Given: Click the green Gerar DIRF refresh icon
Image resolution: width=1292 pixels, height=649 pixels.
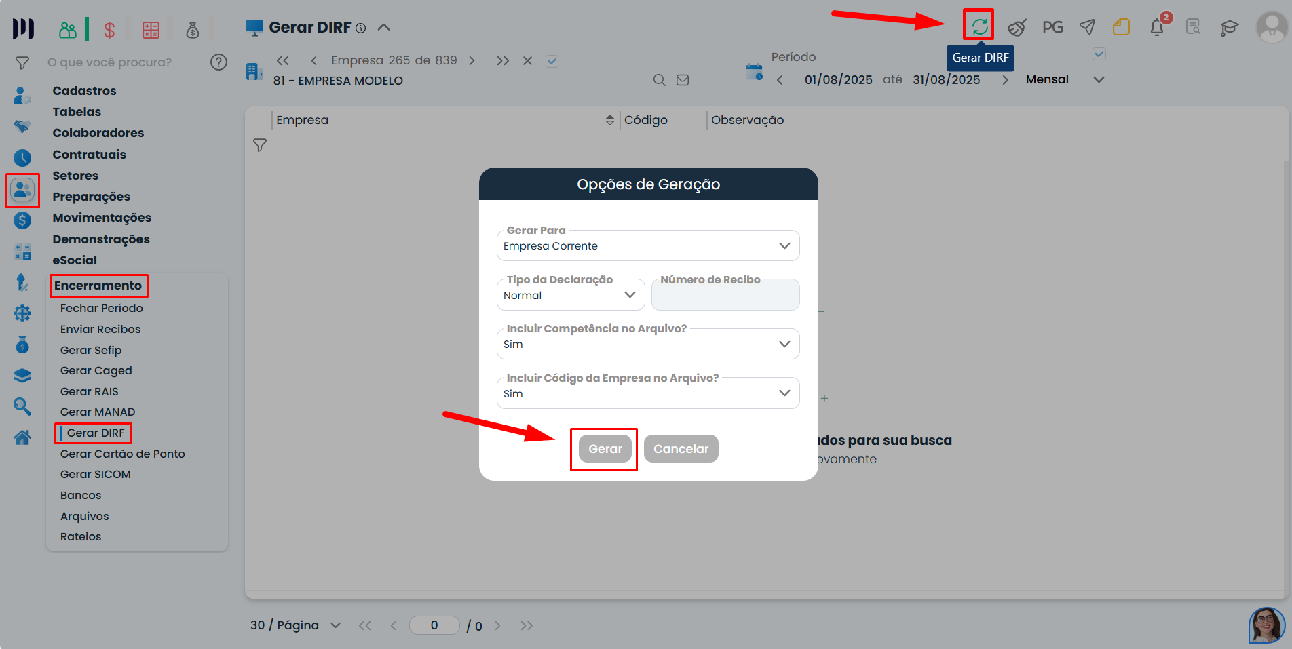Looking at the screenshot, I should pos(978,26).
